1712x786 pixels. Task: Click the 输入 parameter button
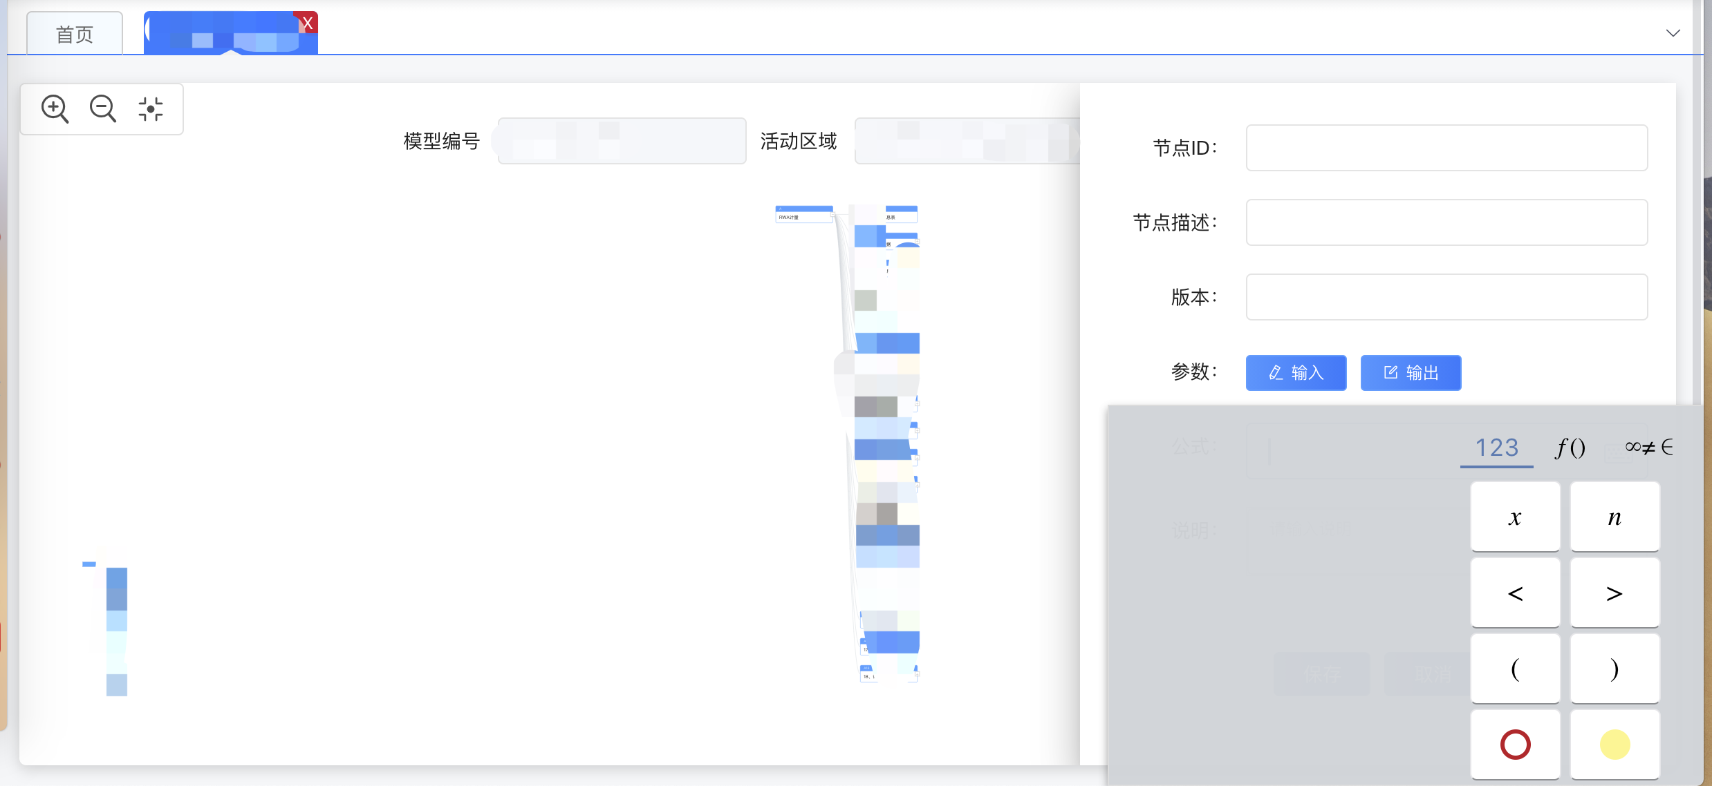(1296, 373)
